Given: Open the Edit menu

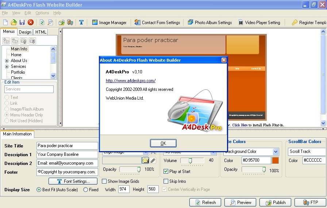Looking at the screenshot, I should coord(28,13).
